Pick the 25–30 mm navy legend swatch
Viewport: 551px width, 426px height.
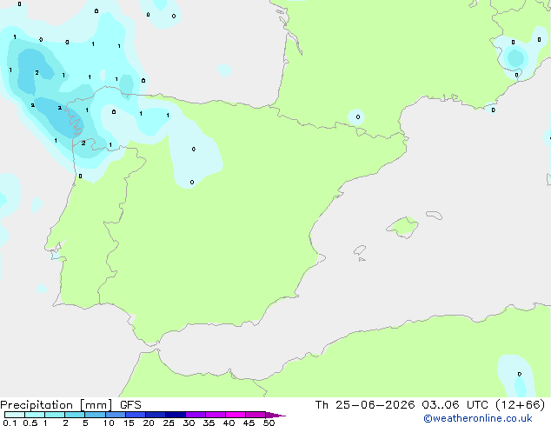(176, 415)
